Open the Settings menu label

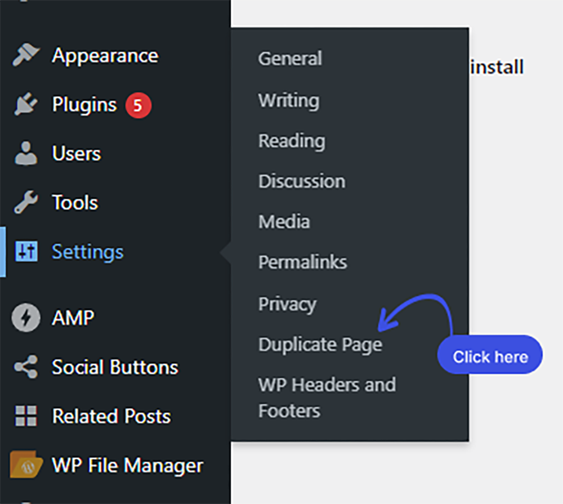click(x=88, y=252)
